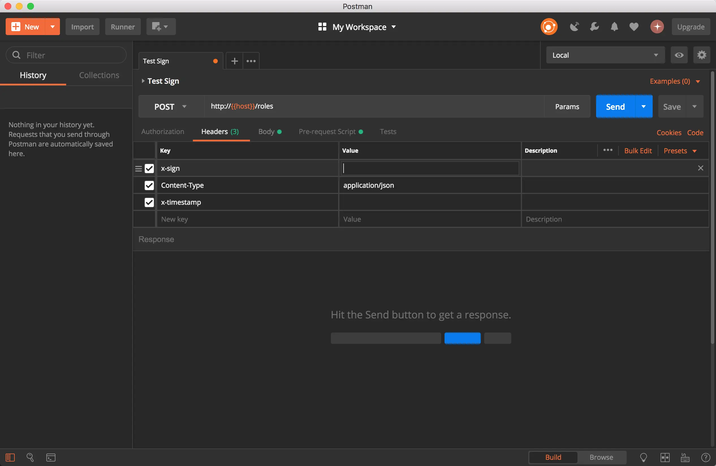Image resolution: width=716 pixels, height=466 pixels.
Task: Uncheck the Content-Type header checkbox
Action: (149, 185)
